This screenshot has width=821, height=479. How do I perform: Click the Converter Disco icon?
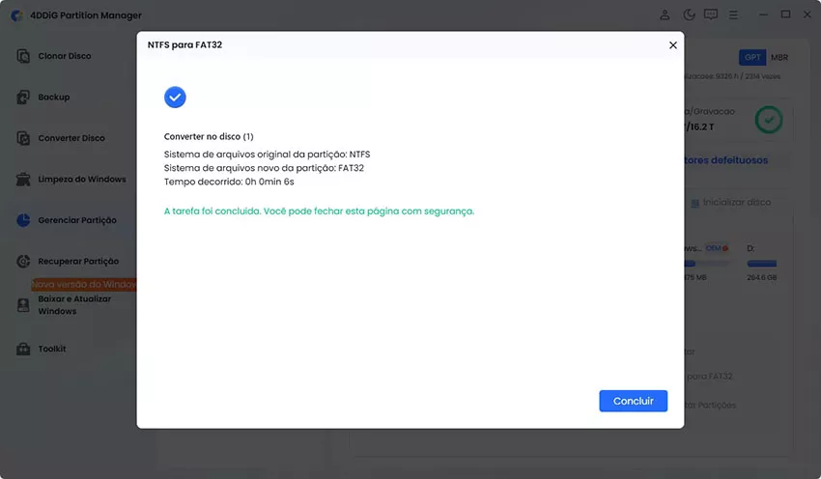23,138
